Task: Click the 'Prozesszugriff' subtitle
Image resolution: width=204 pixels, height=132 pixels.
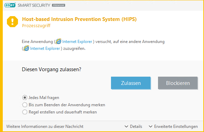Action: [36, 26]
